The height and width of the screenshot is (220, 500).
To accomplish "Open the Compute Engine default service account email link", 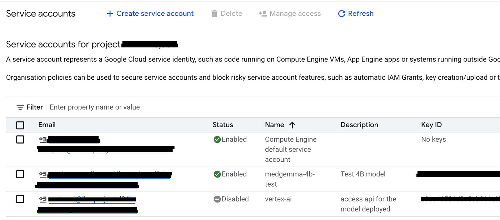I will pyautogui.click(x=105, y=145).
